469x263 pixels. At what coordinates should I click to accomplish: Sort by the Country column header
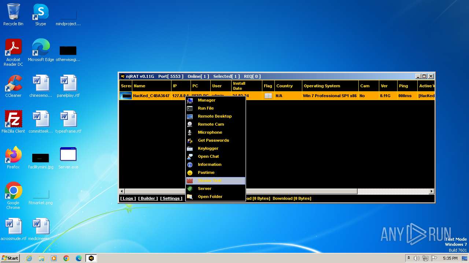pos(288,86)
